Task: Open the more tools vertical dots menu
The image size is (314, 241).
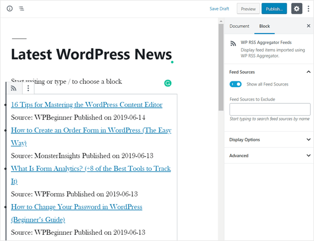Action: point(308,9)
